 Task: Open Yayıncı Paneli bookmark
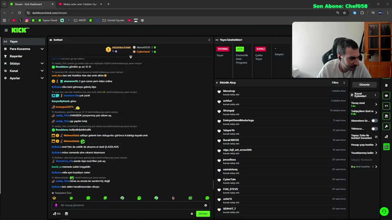(x=48, y=20)
